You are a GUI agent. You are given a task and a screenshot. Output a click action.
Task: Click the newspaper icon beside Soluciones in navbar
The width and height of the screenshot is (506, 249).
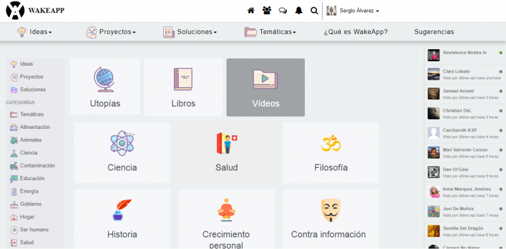pos(169,32)
